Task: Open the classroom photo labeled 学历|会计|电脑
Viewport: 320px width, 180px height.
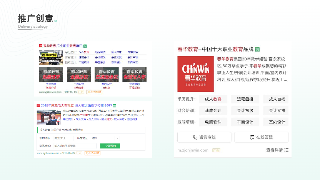Action: pyautogui.click(x=51, y=57)
